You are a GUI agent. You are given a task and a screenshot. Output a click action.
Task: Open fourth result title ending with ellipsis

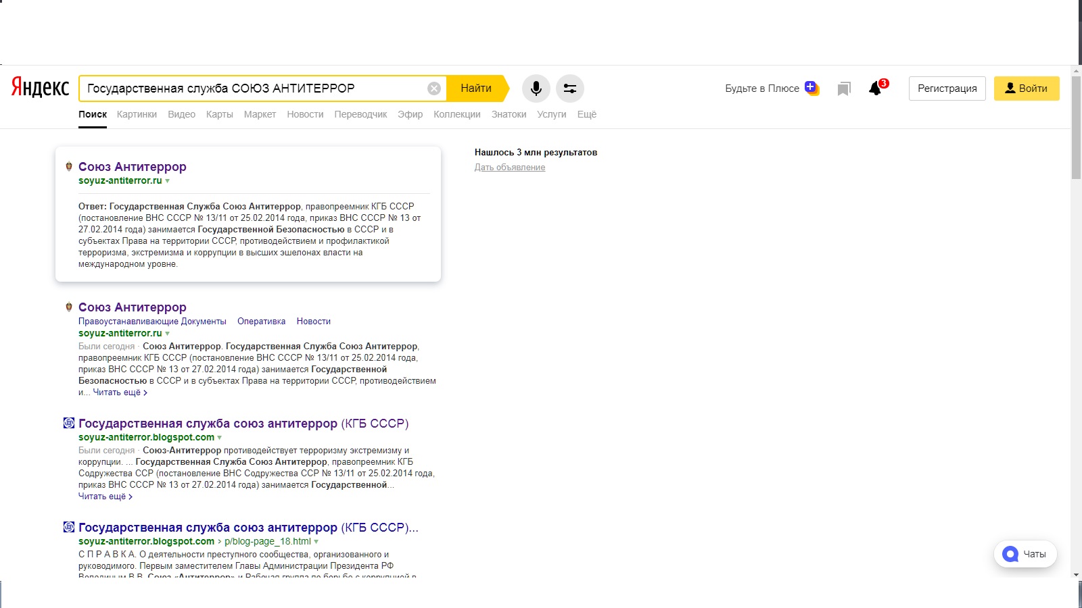click(x=248, y=528)
